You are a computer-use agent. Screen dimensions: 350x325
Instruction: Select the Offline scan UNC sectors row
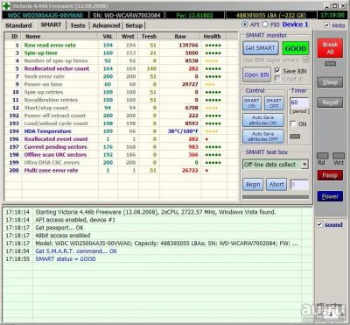coord(121,155)
